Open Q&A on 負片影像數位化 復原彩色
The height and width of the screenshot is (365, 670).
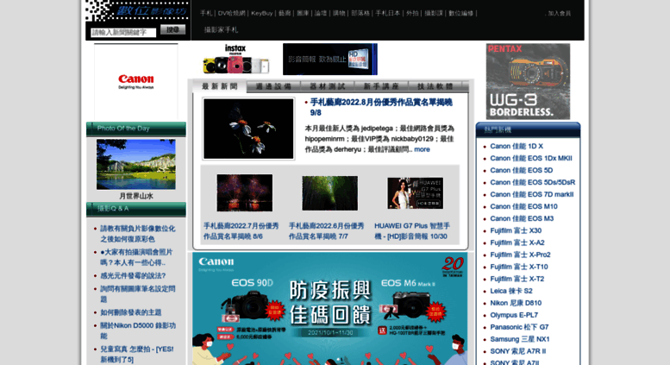point(138,234)
